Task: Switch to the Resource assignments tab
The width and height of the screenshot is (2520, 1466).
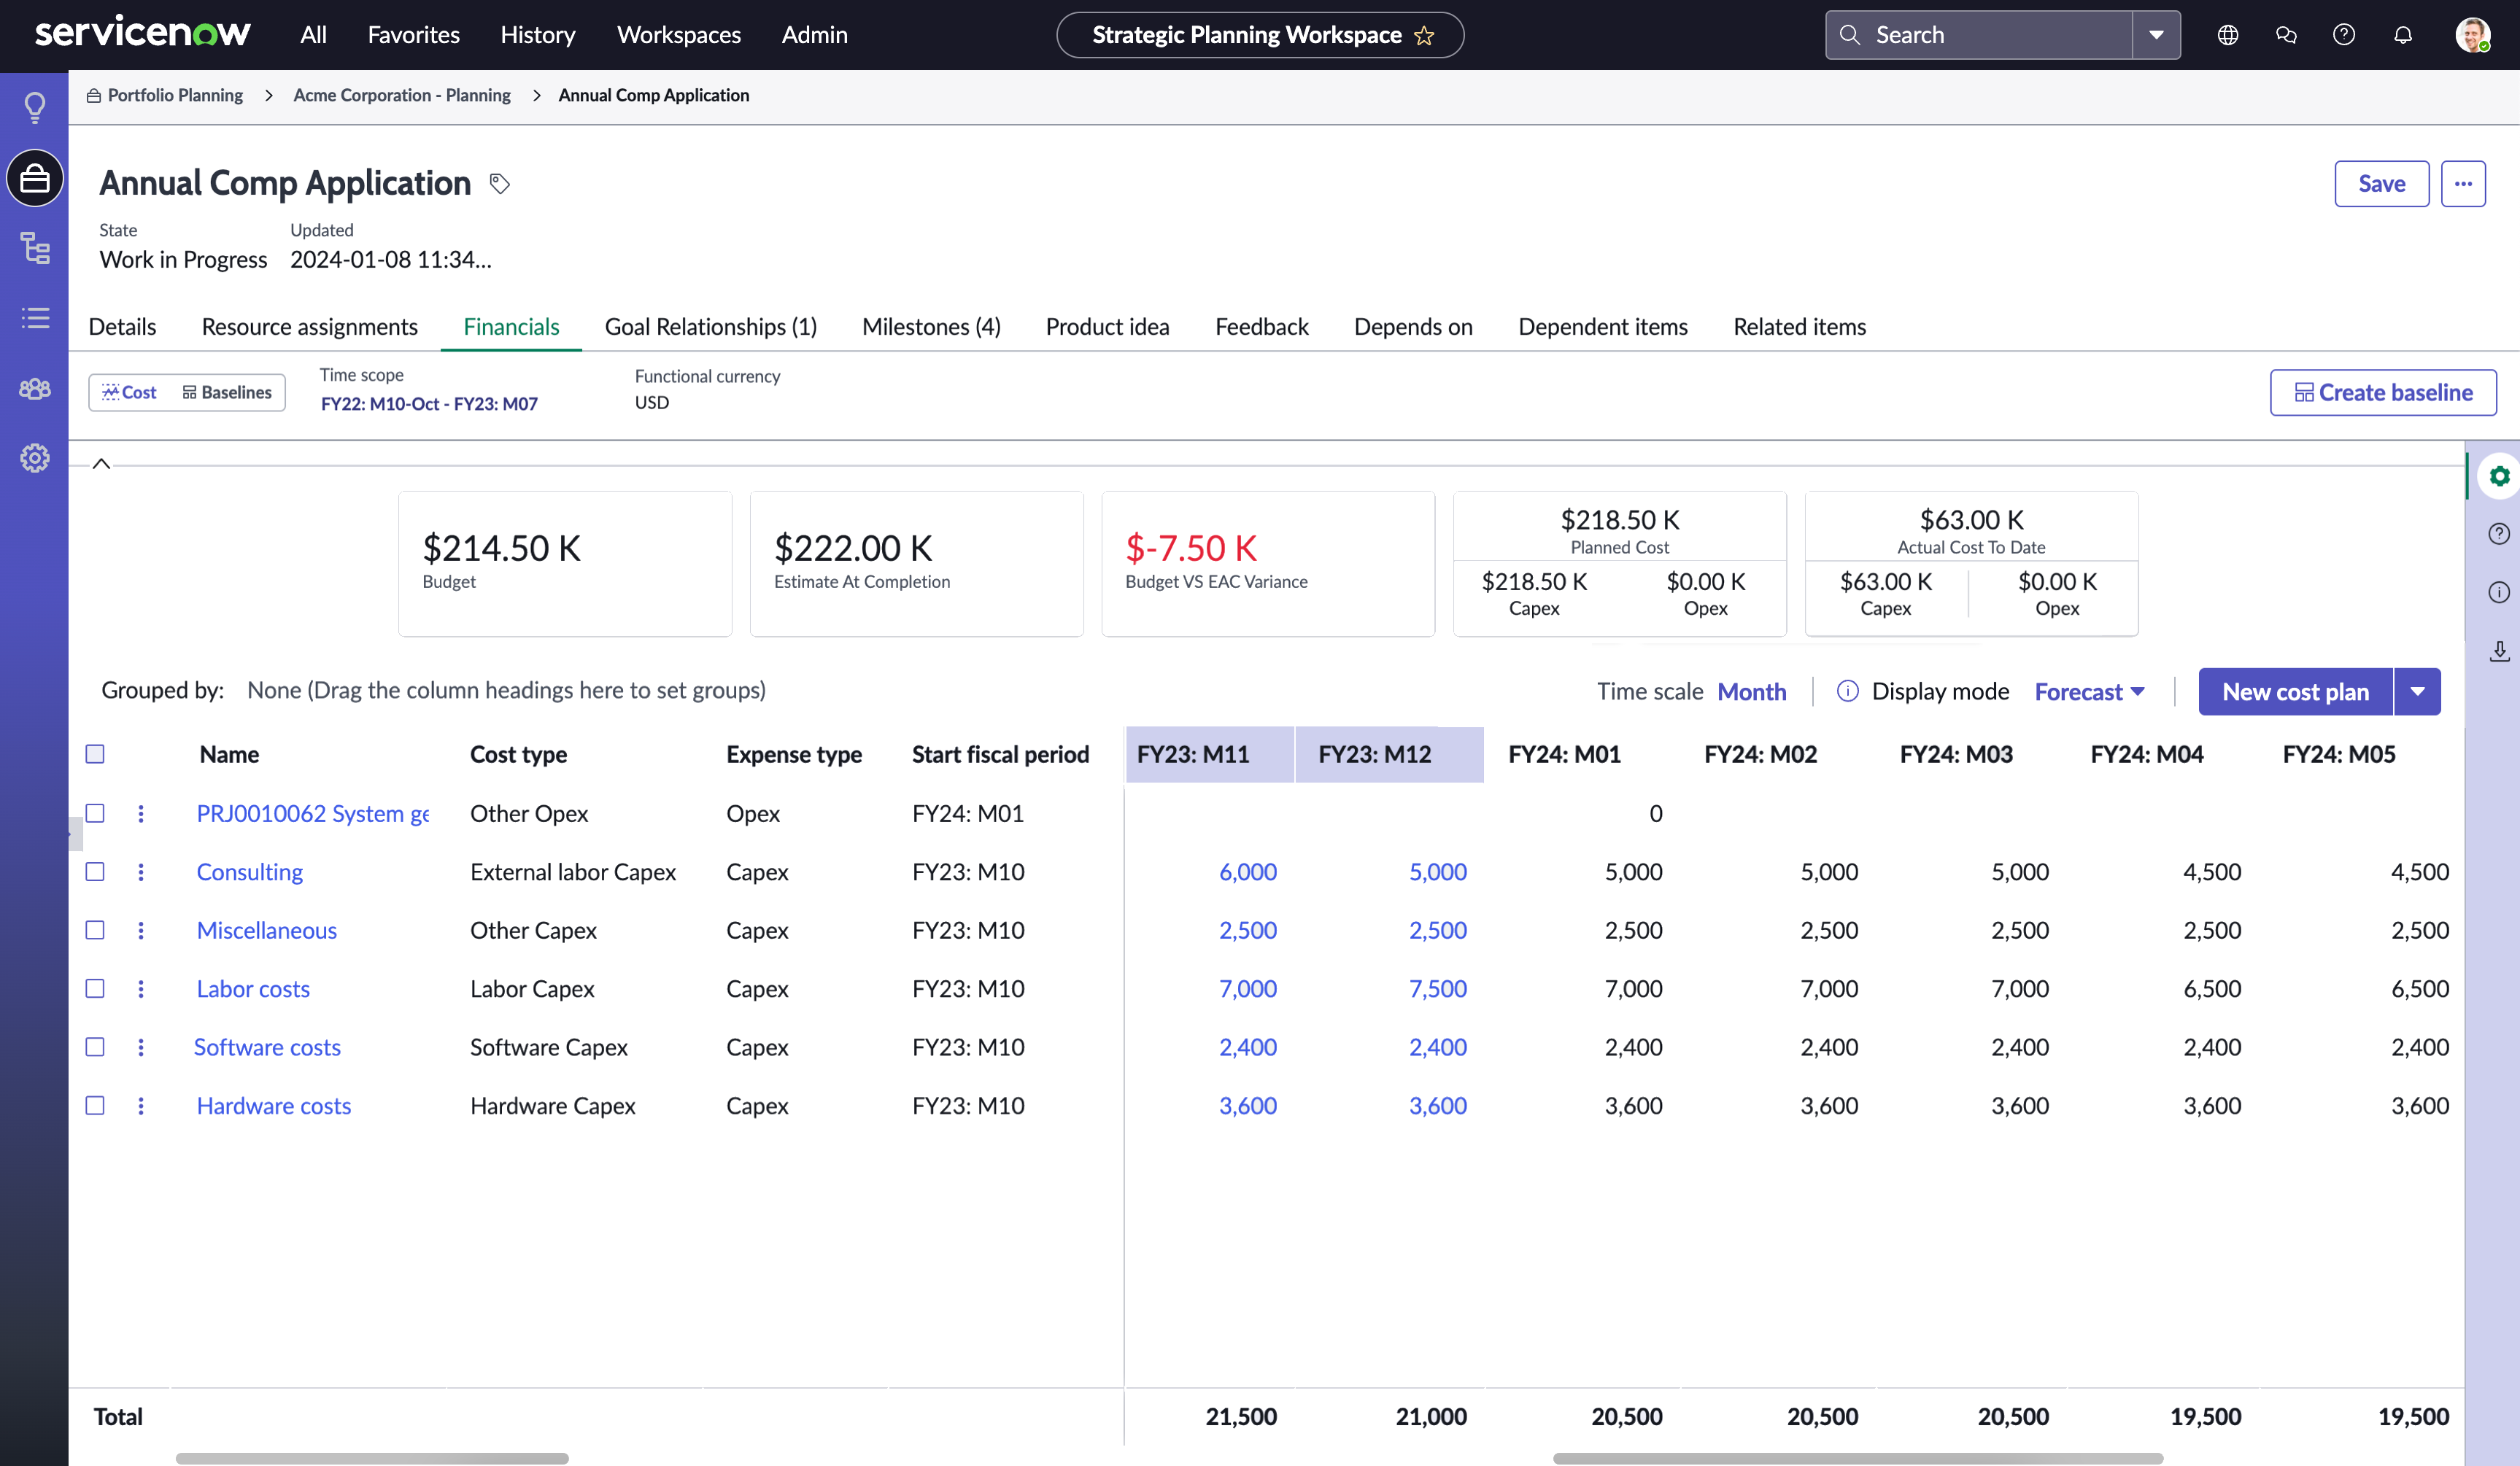Action: tap(310, 327)
